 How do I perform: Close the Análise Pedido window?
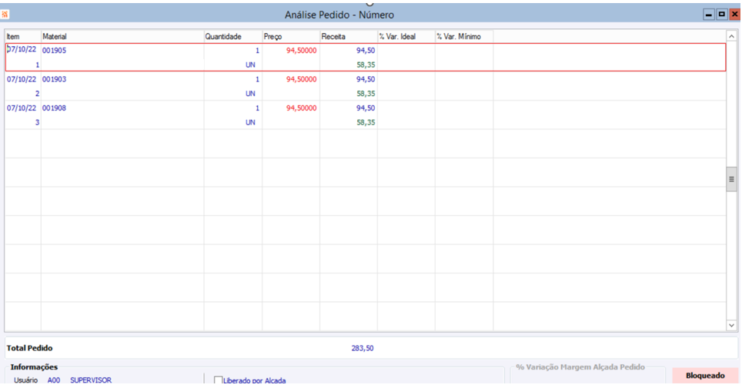tap(735, 15)
